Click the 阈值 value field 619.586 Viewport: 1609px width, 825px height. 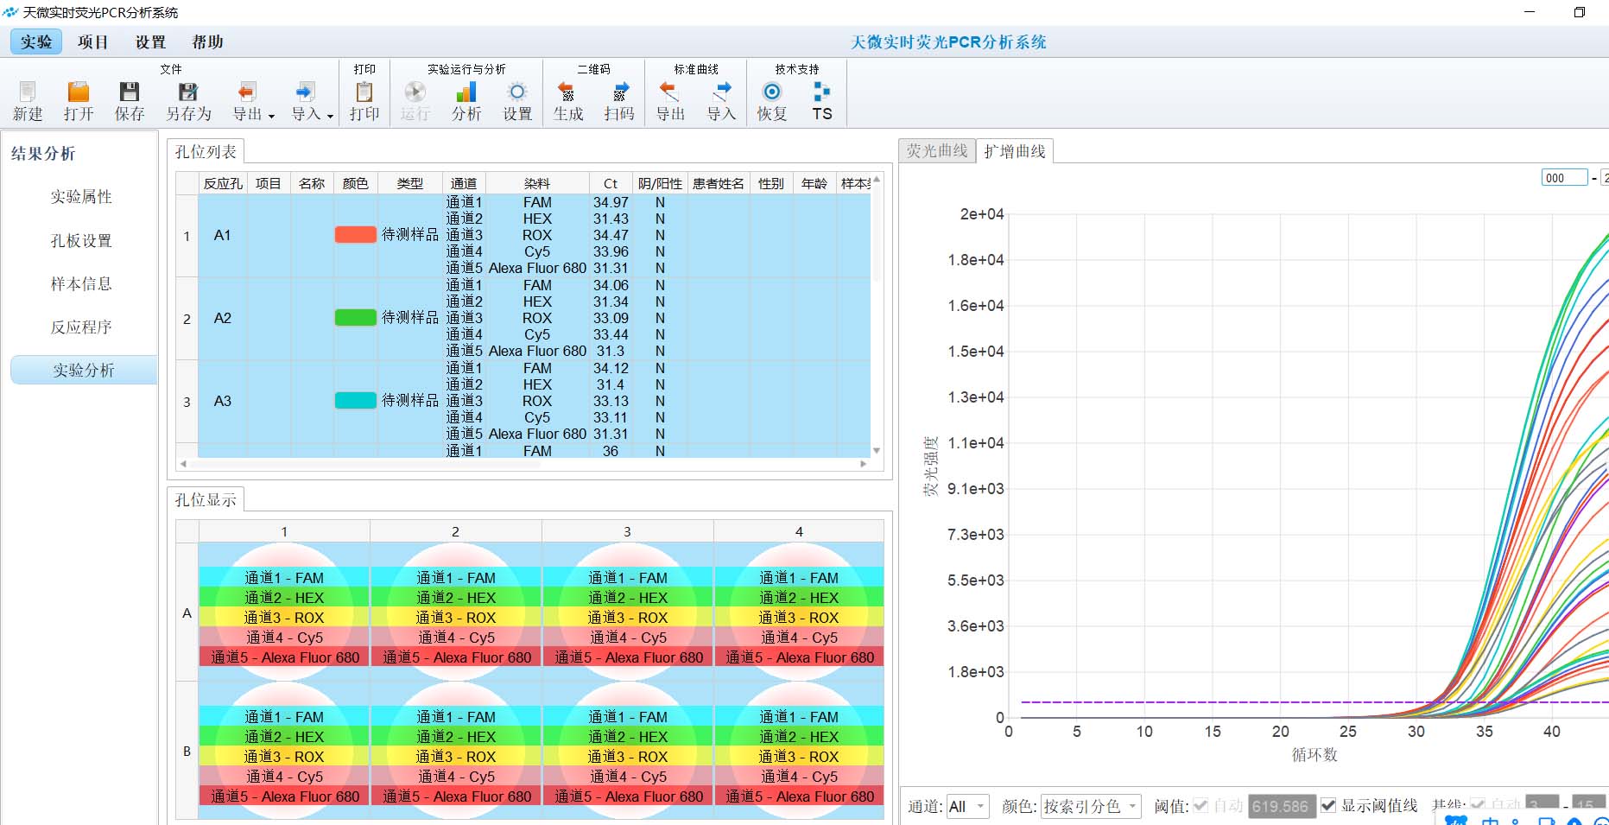click(1282, 807)
